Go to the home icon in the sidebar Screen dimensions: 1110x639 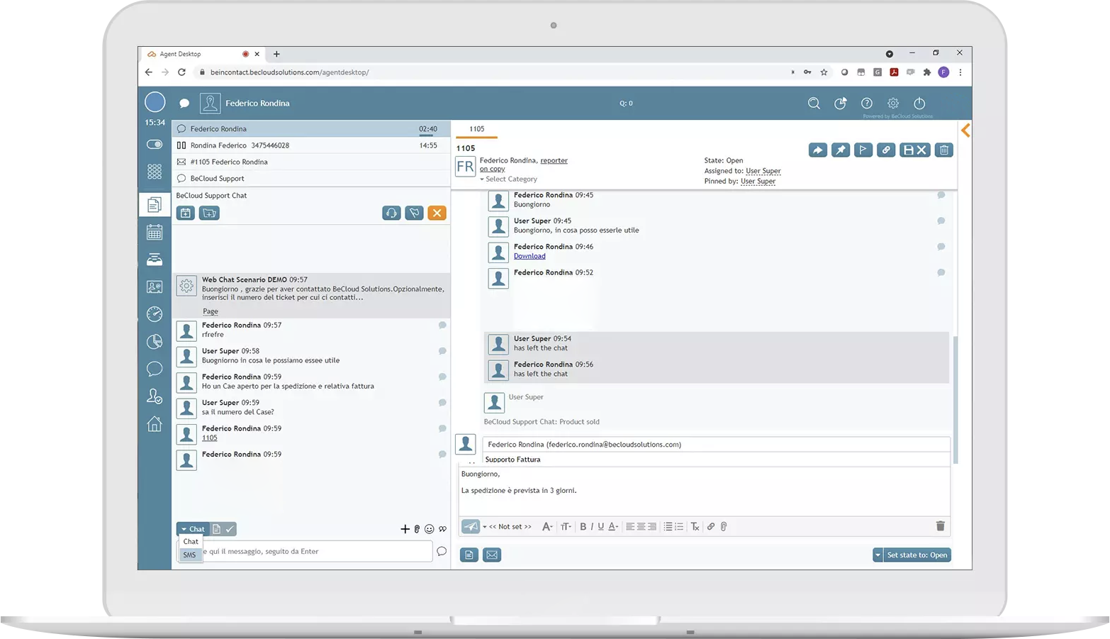[155, 424]
